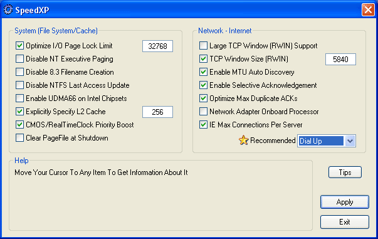This screenshot has height=239, width=378.
Task: Toggle IE Max Connections Per Server
Action: (x=203, y=125)
